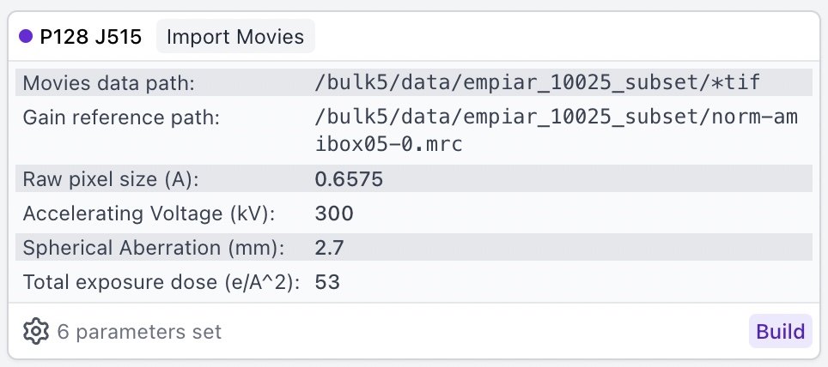Image resolution: width=828 pixels, height=367 pixels.
Task: Click the gain reference norm-amibox05-0.mrc path value
Action: pyautogui.click(x=557, y=129)
